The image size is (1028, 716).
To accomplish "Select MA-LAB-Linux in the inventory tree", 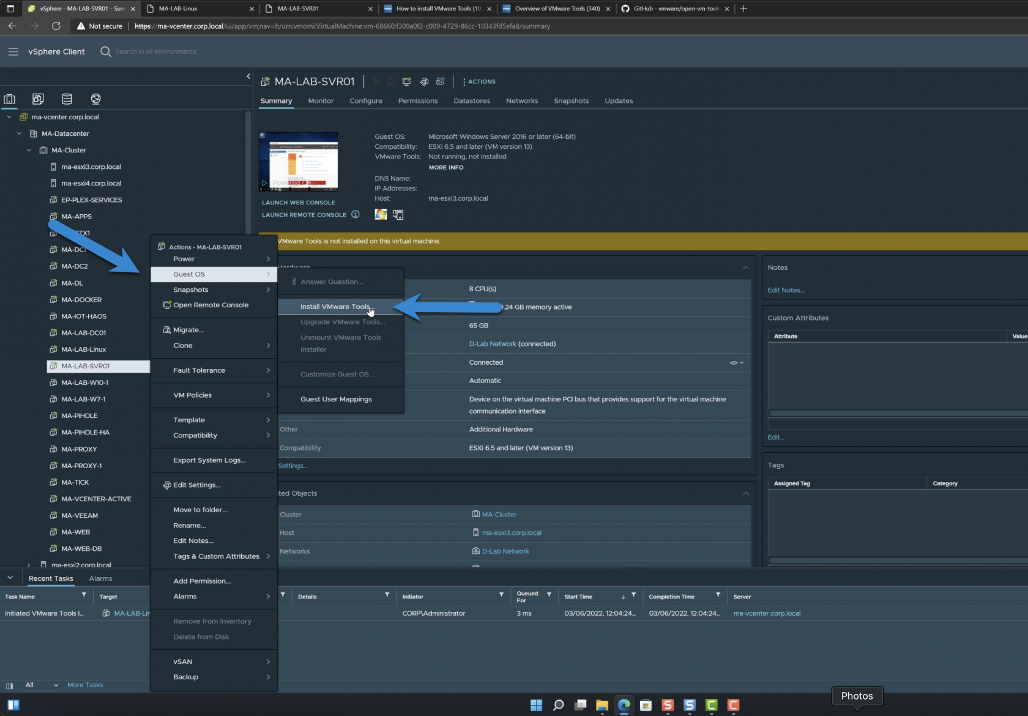I will pyautogui.click(x=84, y=349).
